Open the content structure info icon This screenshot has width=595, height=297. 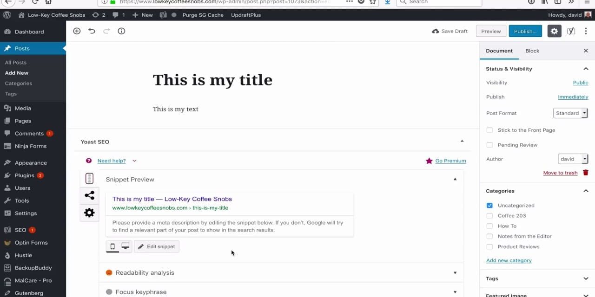[121, 31]
